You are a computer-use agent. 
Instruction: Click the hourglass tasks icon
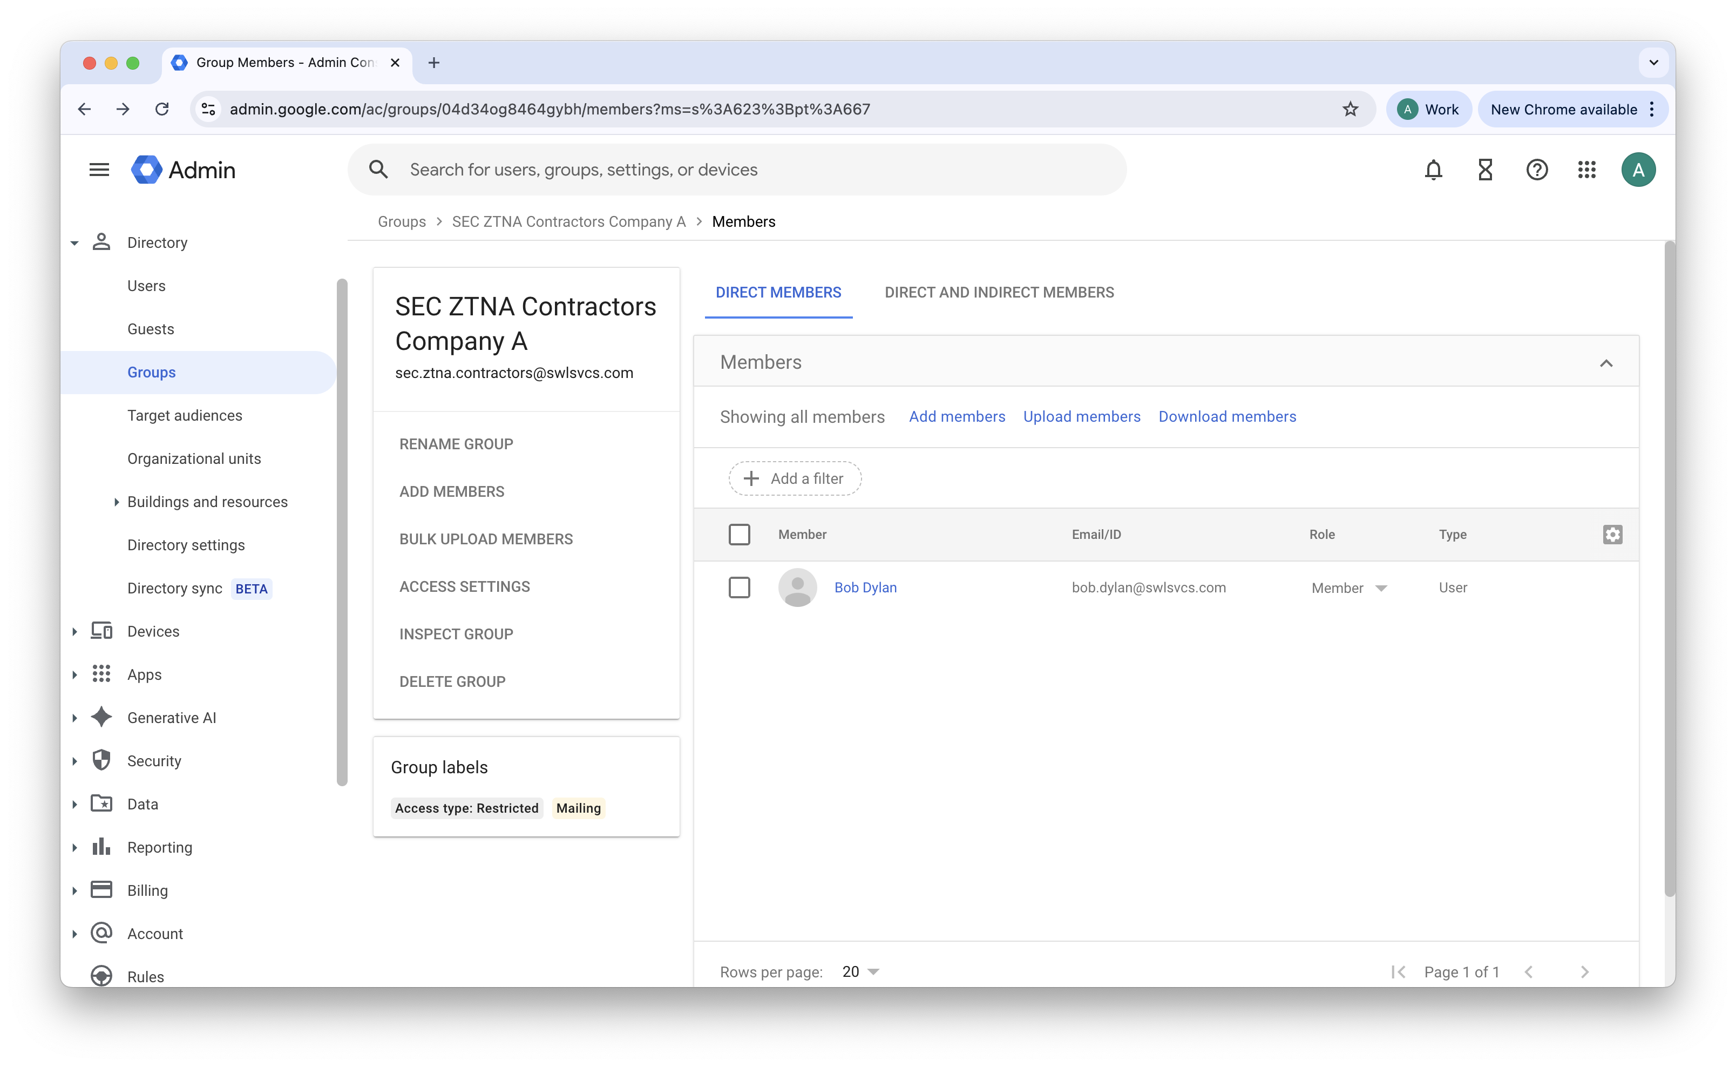coord(1485,170)
